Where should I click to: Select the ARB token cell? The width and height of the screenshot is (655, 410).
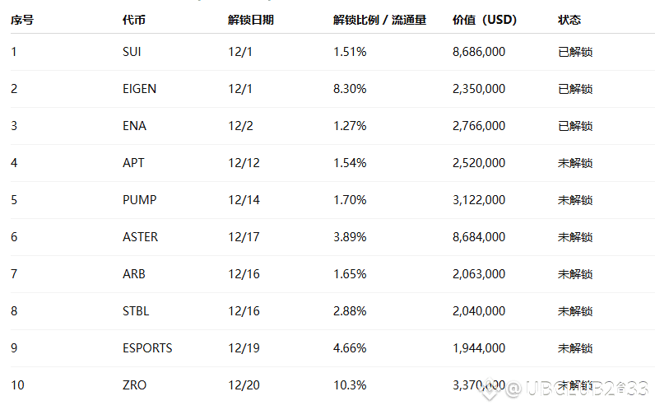(x=133, y=274)
